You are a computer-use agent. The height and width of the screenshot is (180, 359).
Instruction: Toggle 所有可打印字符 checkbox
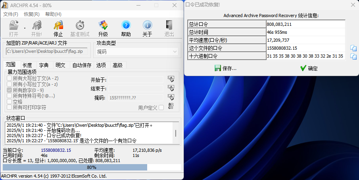[x=10, y=107]
